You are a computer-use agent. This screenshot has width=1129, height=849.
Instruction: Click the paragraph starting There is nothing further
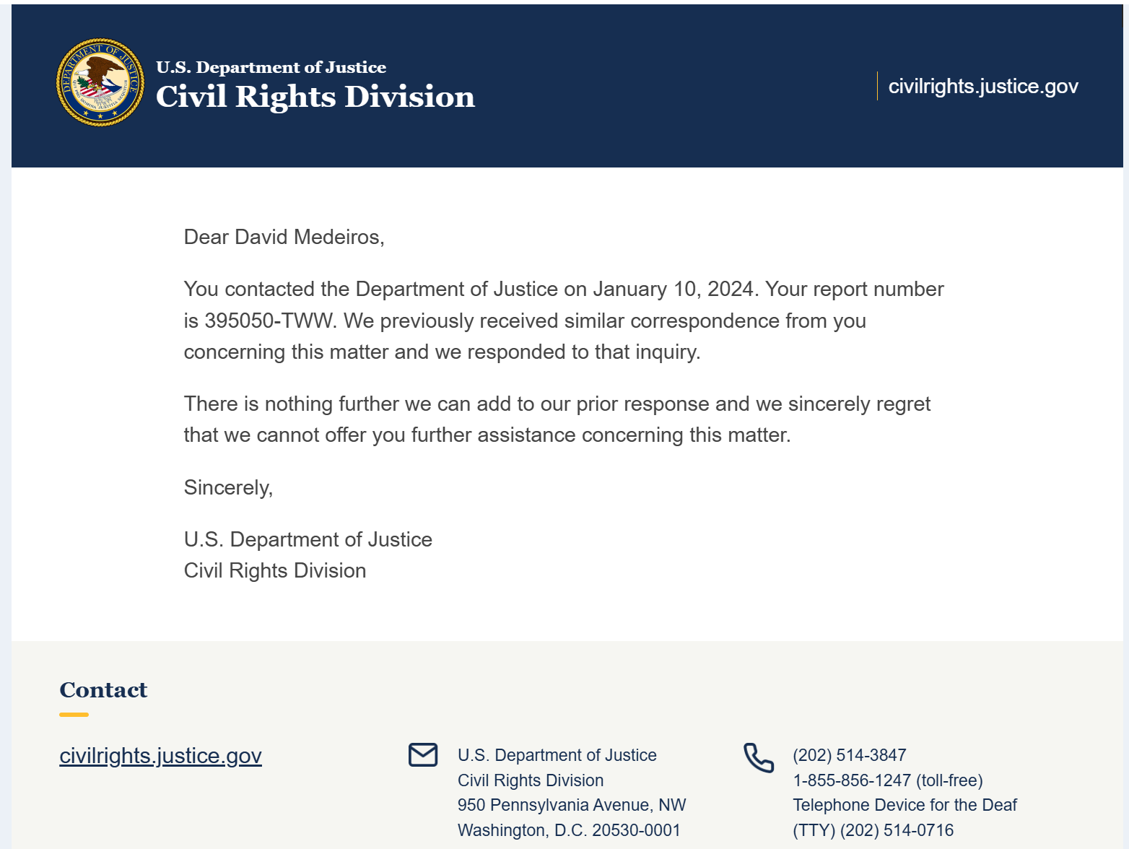point(557,419)
